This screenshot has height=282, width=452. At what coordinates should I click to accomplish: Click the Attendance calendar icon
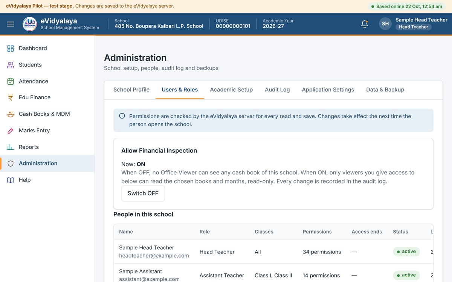[x=11, y=82]
